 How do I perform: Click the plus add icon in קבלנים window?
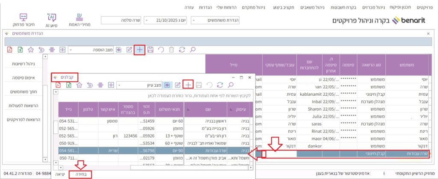[x=188, y=85]
